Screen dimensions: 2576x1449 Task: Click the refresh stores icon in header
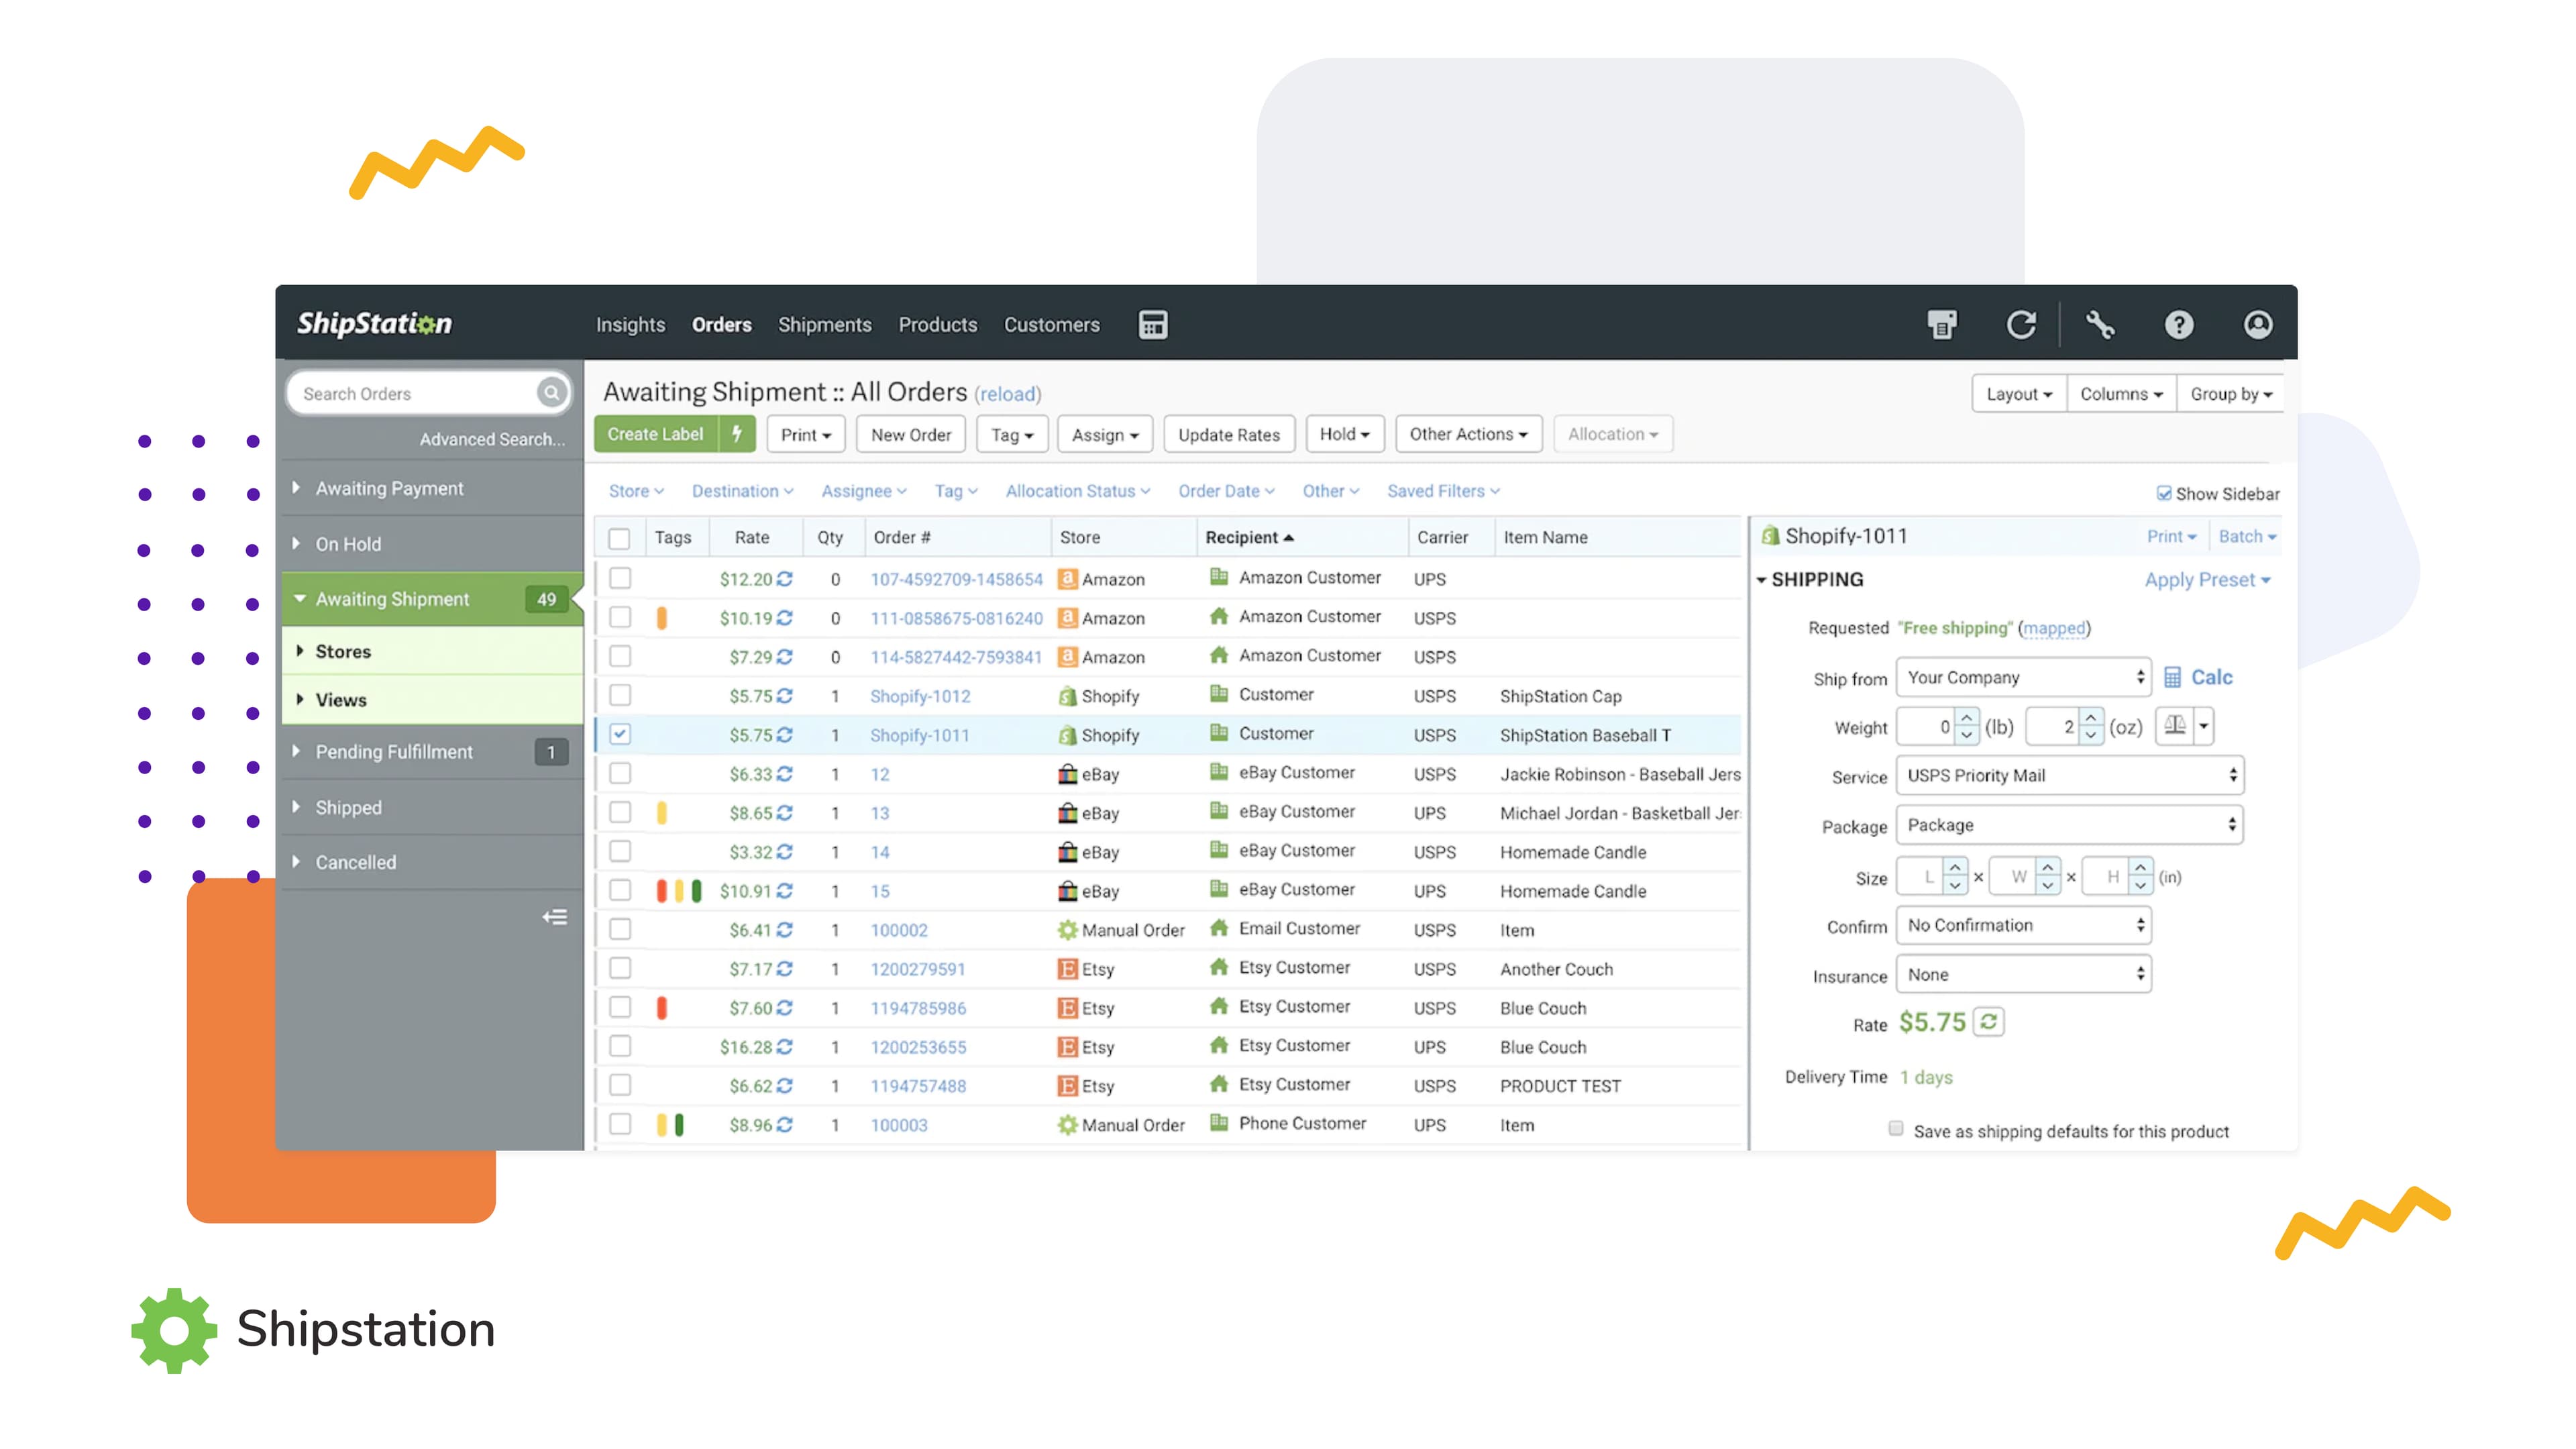point(2021,324)
